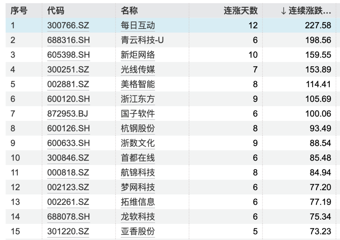The width and height of the screenshot is (340, 240).
Task: Open the 新炬网络 stock link
Action: tap(138, 55)
